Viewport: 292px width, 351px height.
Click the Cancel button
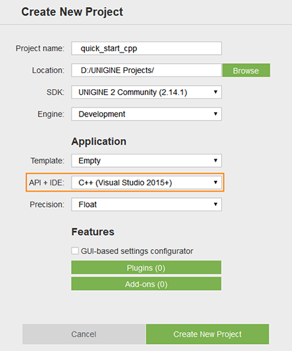tap(84, 334)
